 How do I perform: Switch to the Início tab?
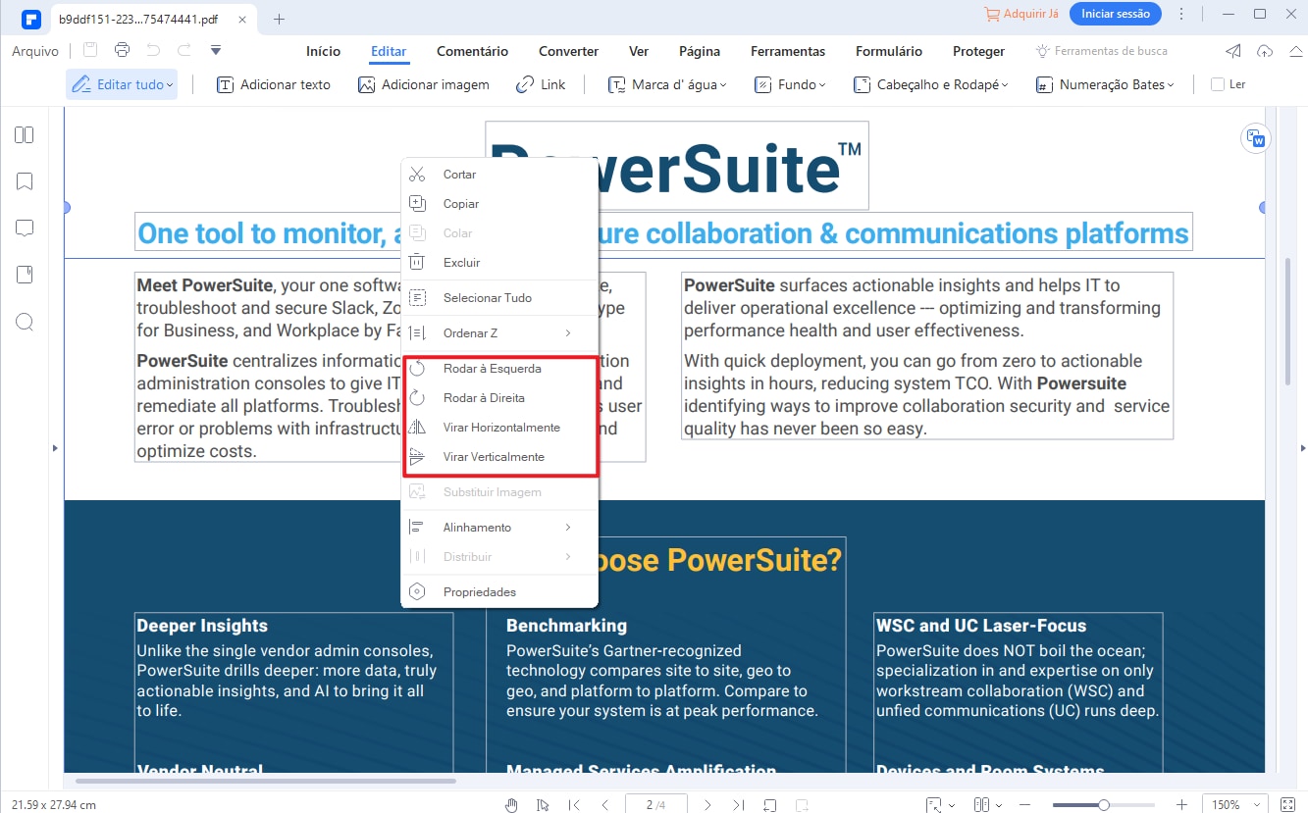coord(324,51)
